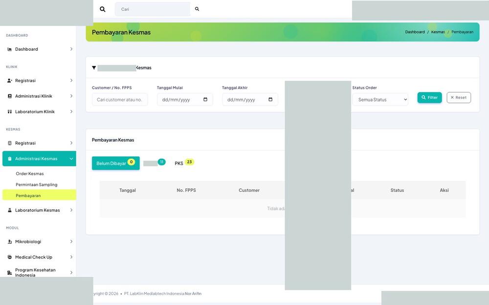This screenshot has width=489, height=305.
Task: Open Order Kesmas submenu item
Action: 30,174
